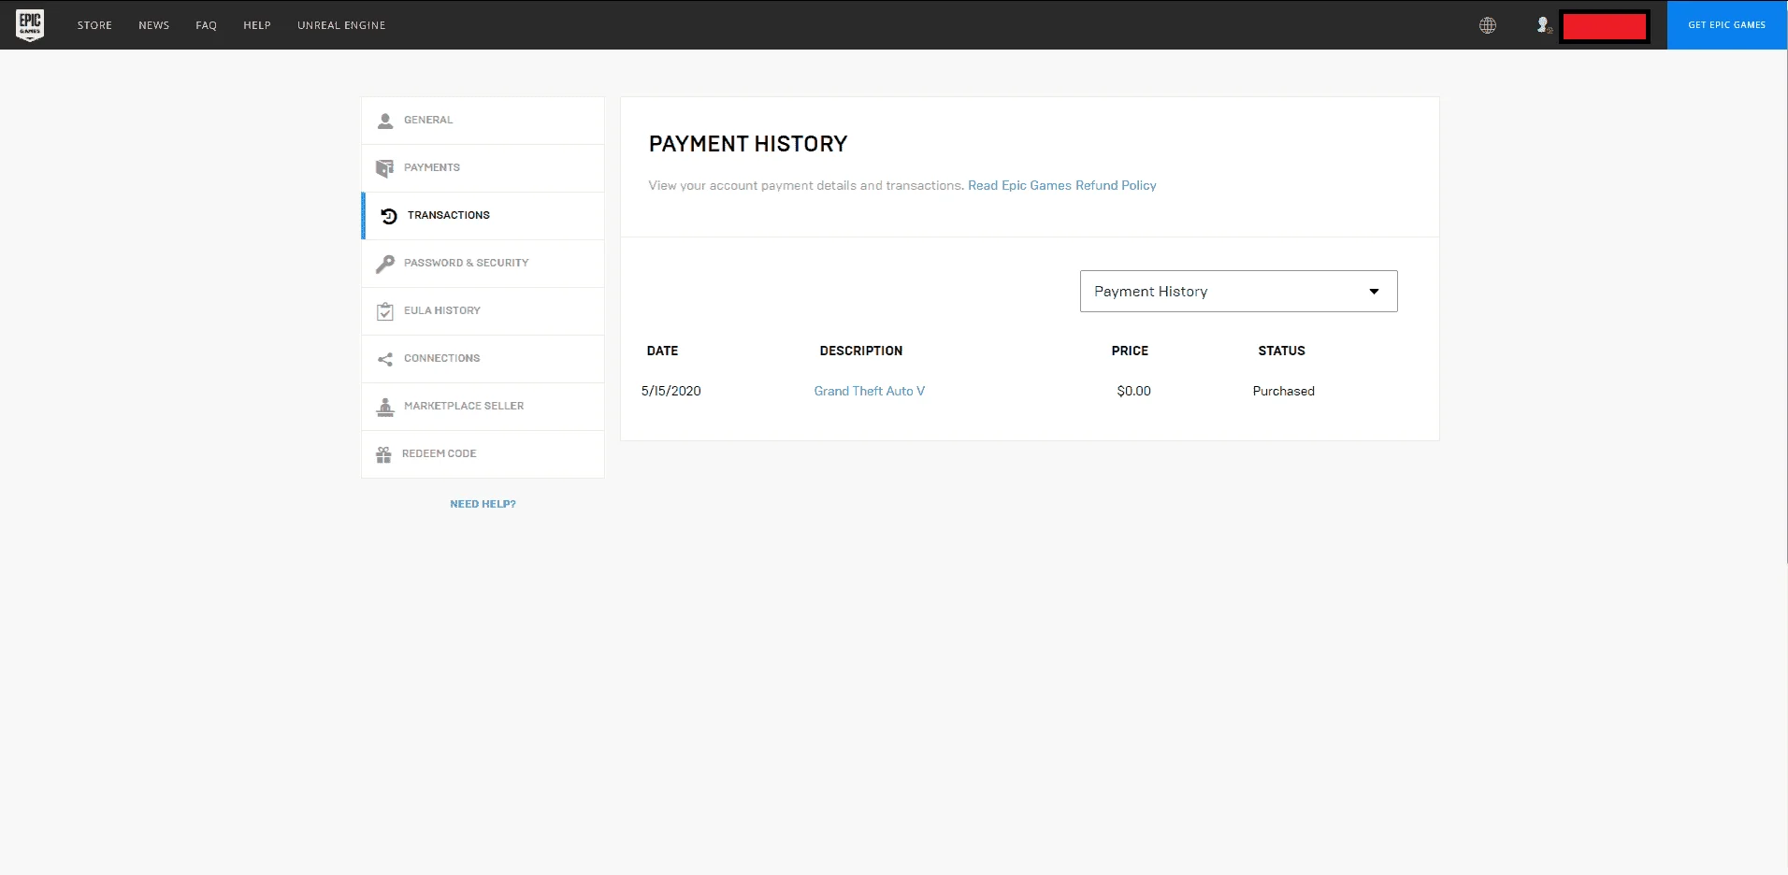Click the Purchased status cell

[1284, 392]
